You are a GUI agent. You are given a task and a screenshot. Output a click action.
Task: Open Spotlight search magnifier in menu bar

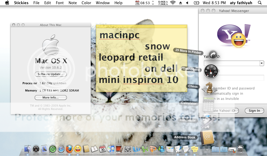[260, 3]
